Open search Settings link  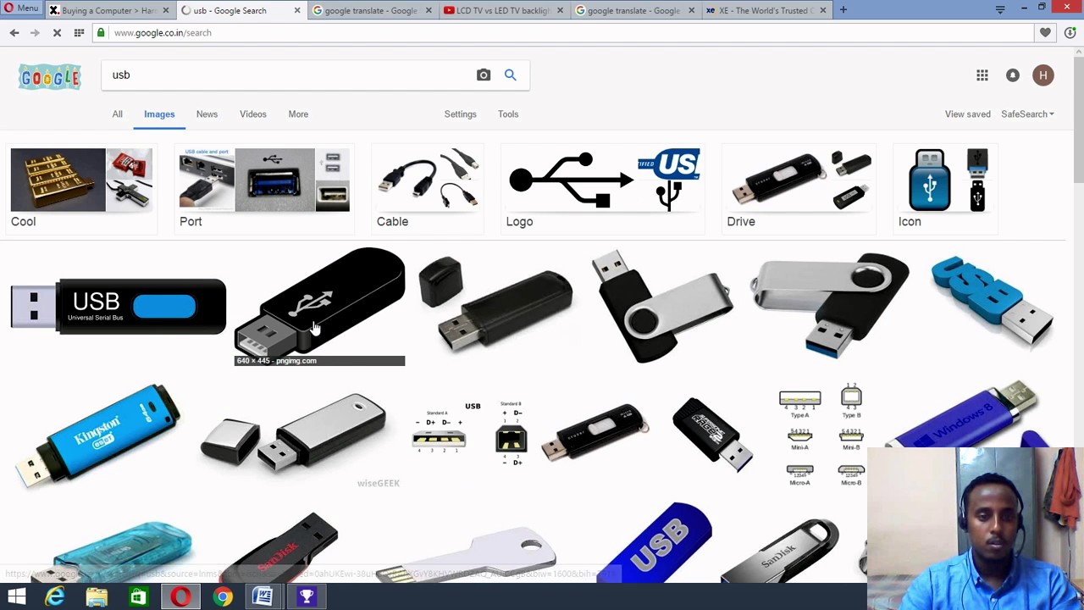(460, 114)
